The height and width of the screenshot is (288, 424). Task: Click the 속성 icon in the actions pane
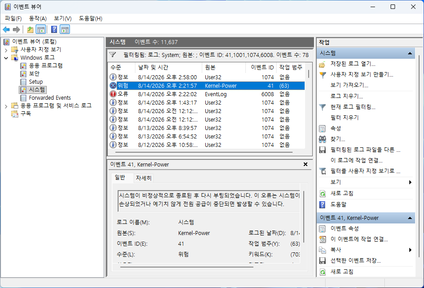(x=322, y=128)
